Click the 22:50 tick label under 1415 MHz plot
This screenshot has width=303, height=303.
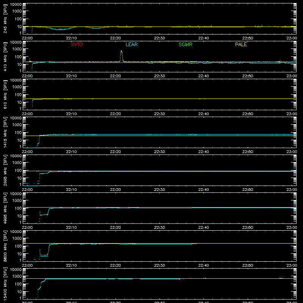tap(248, 152)
